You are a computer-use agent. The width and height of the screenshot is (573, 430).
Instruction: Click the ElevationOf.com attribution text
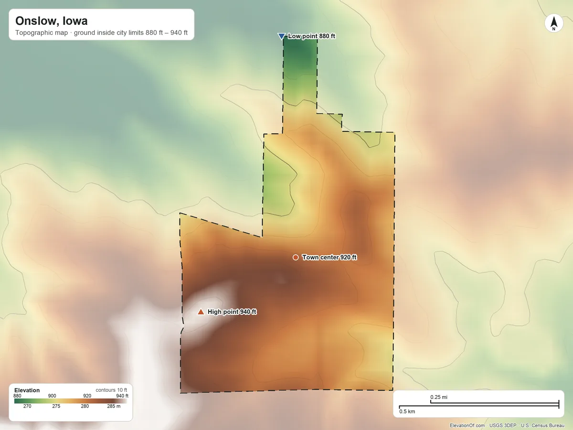click(x=467, y=425)
